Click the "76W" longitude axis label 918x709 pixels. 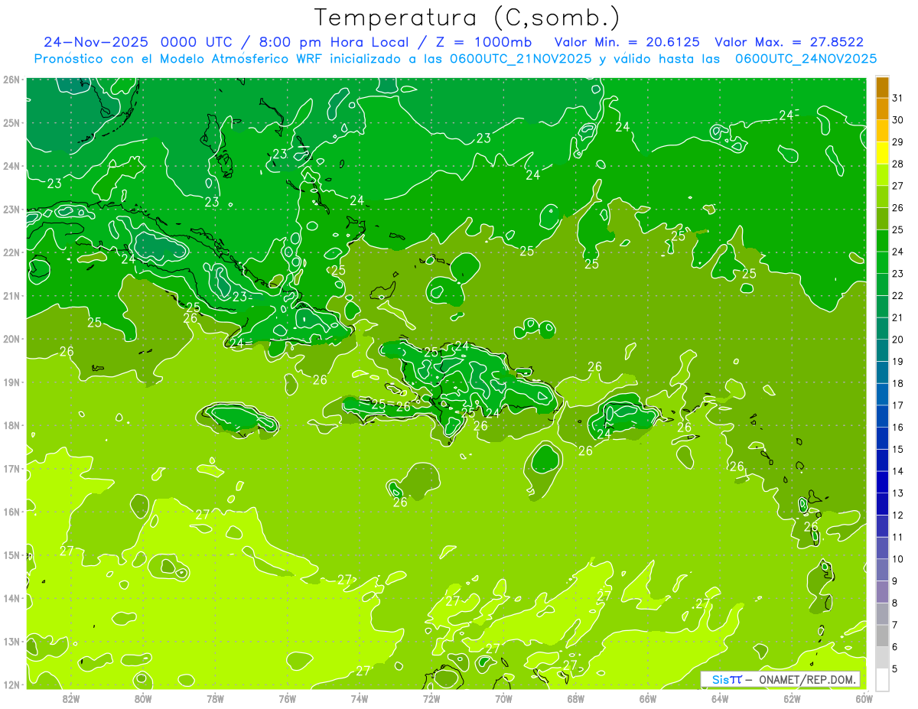click(287, 698)
